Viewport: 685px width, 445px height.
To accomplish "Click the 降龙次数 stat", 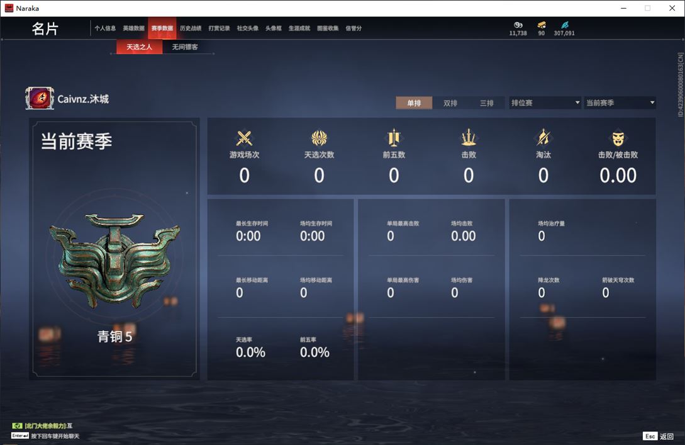I will point(549,288).
